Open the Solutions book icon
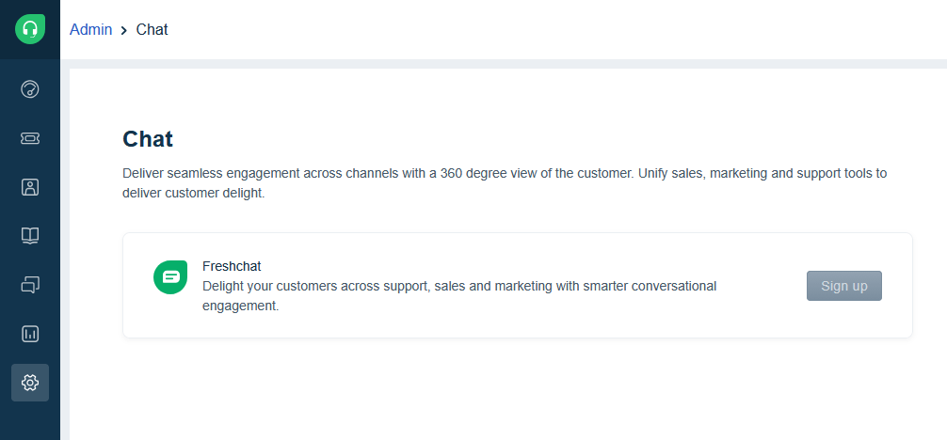947x440 pixels. pos(30,235)
